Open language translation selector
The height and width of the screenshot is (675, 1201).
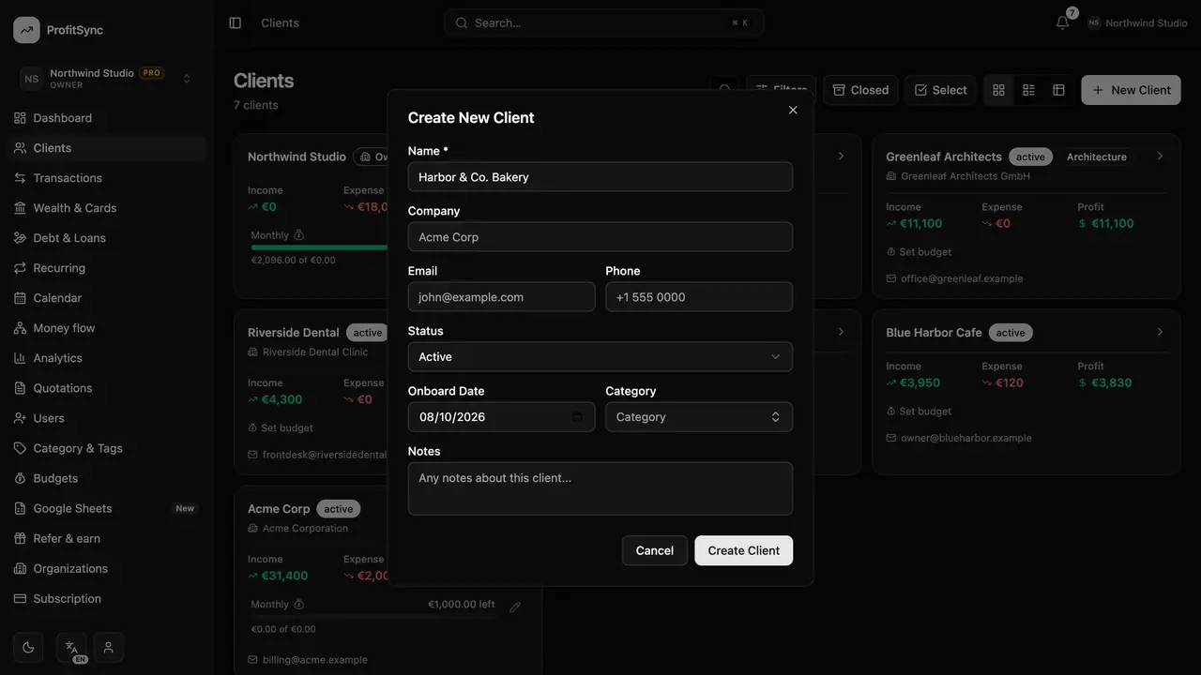(71, 647)
